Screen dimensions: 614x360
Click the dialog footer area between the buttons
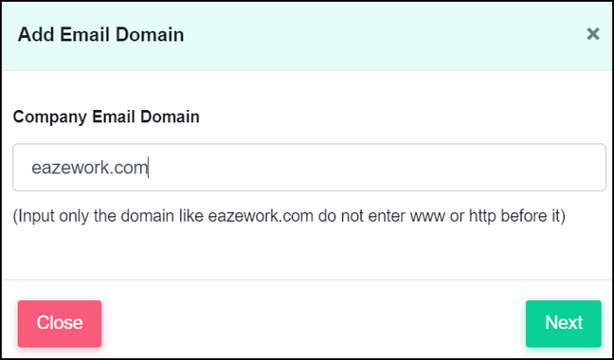314,324
